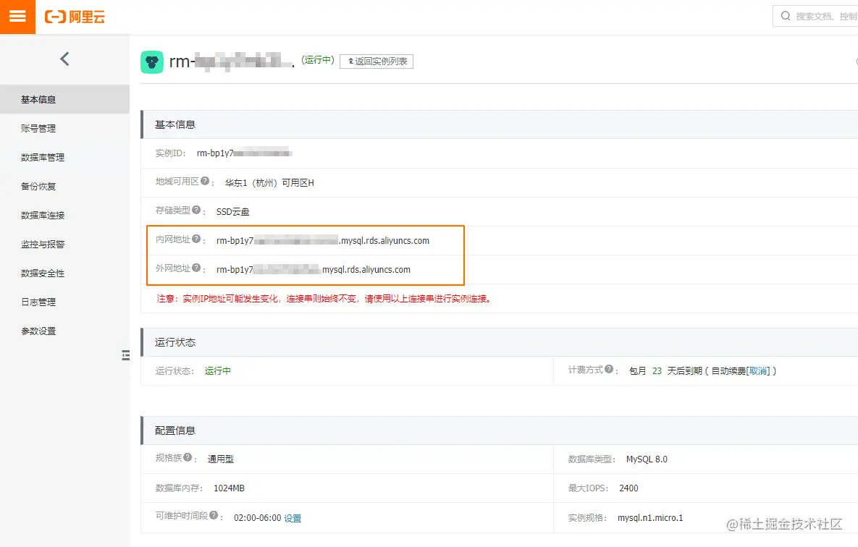Click the search magnifier icon
Image resolution: width=858 pixels, height=547 pixels.
click(x=785, y=16)
